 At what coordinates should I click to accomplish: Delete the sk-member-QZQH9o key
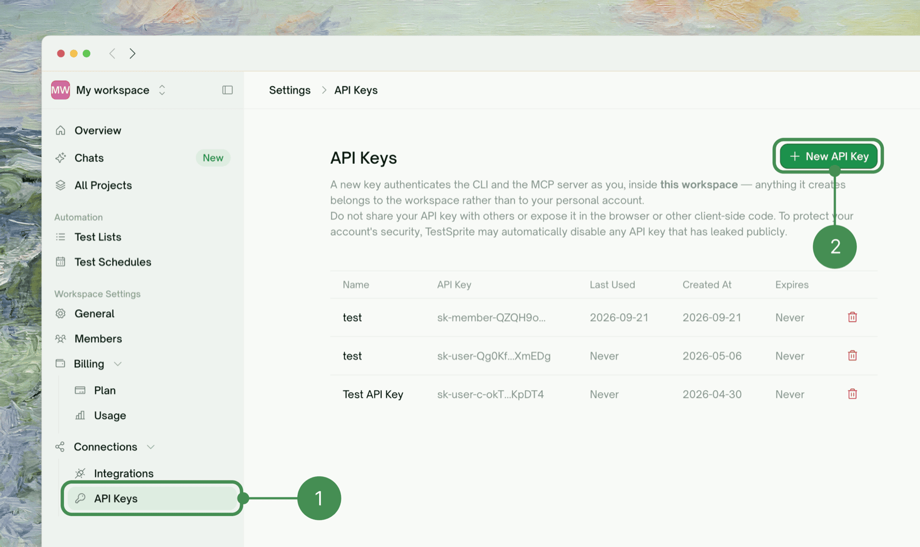[x=853, y=317]
